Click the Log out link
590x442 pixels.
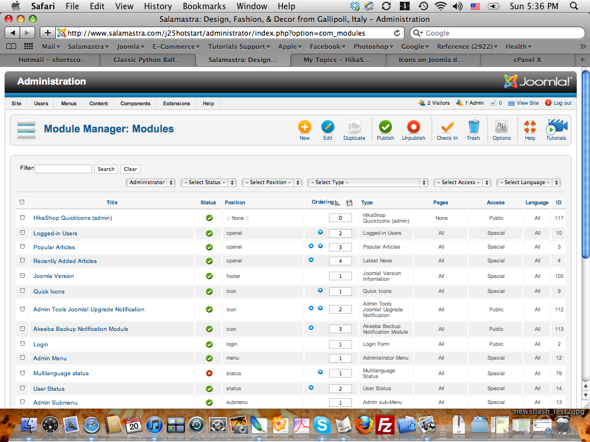coord(558,102)
